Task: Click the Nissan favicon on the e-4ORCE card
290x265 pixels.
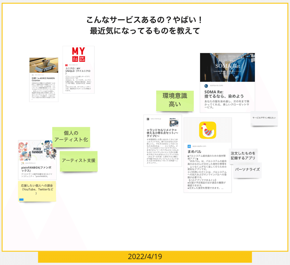Action: (x=33, y=75)
